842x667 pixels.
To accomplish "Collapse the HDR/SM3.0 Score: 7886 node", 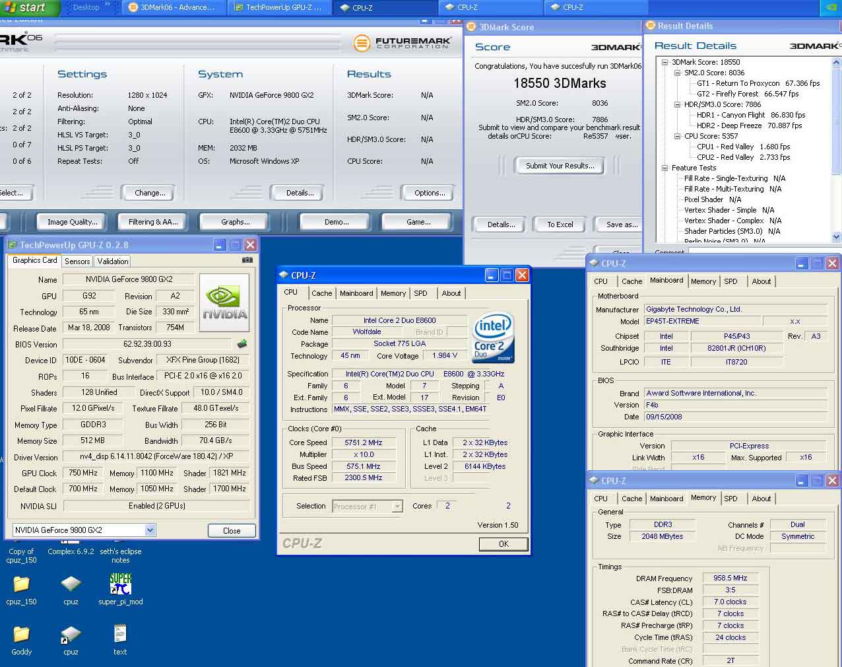I will tap(677, 104).
